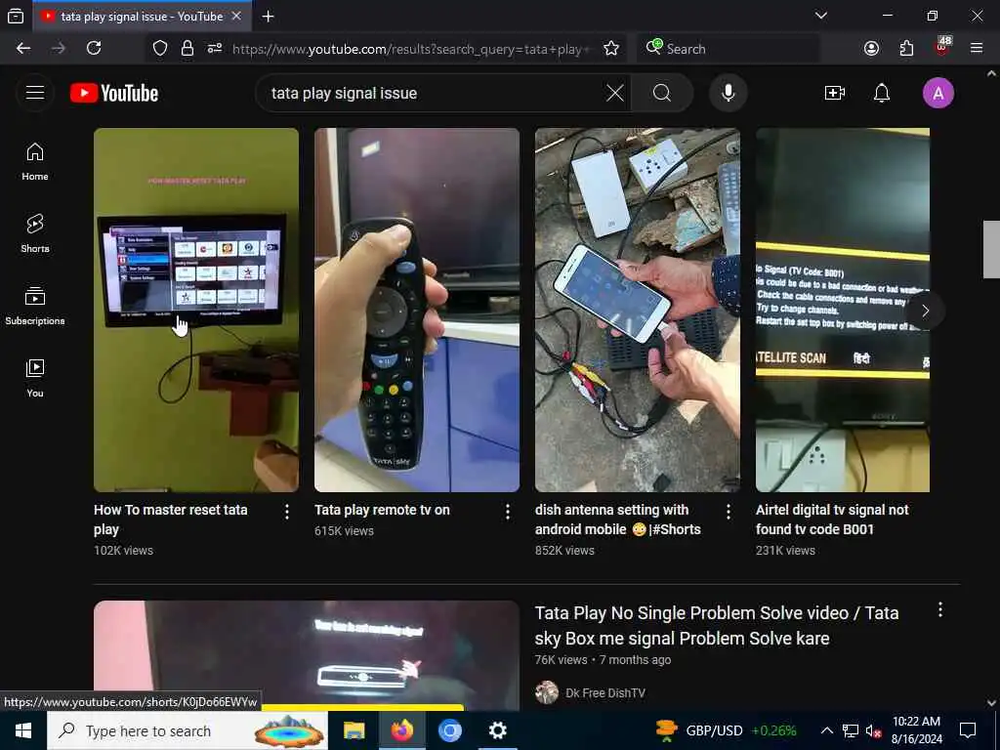Open Shorts in the sidebar
1000x750 pixels.
click(x=35, y=234)
